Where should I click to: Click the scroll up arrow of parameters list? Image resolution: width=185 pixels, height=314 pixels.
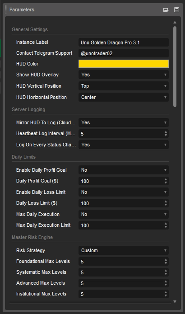click(x=175, y=22)
